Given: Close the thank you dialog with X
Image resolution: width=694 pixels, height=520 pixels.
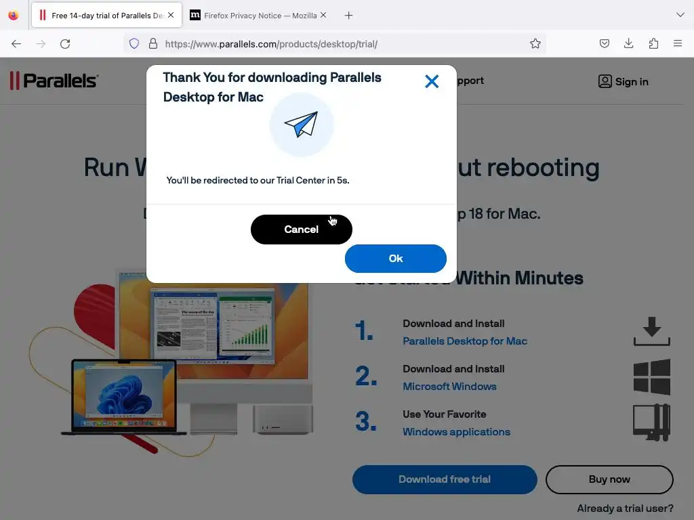Looking at the screenshot, I should click(432, 81).
